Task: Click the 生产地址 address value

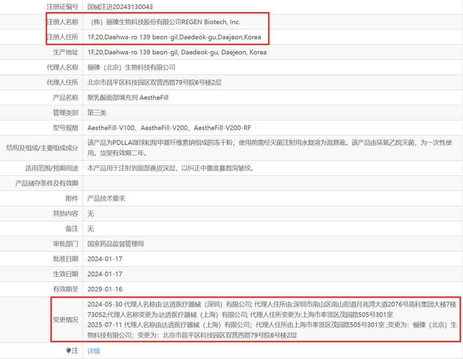Action: [177, 52]
